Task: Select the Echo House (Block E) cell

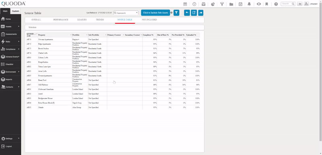Action: (55, 103)
